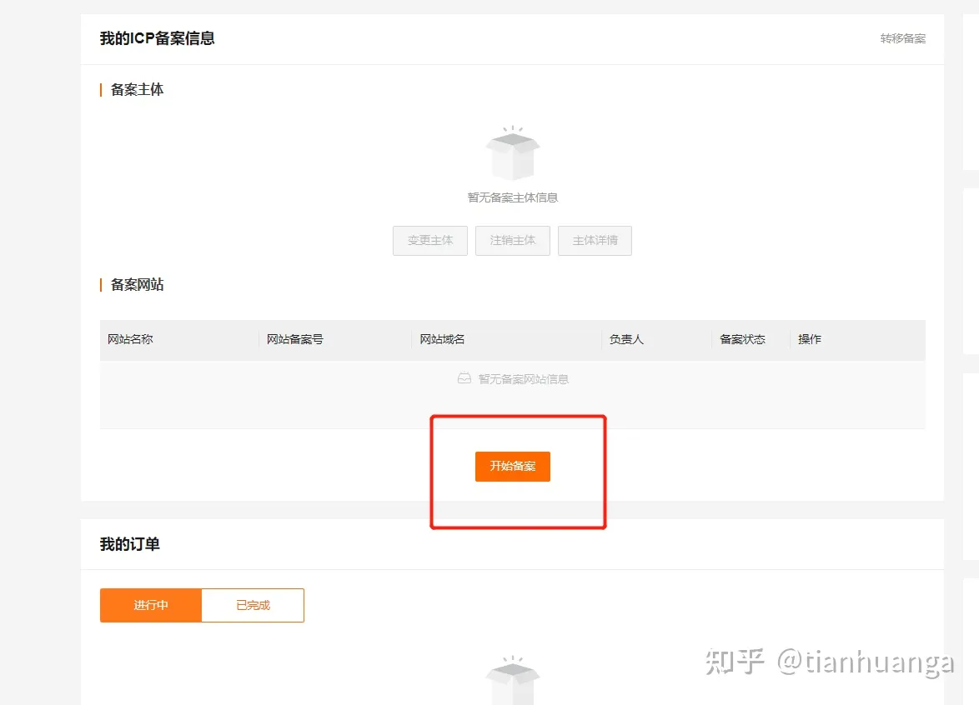Click the 我的订单 heading
The height and width of the screenshot is (705, 979).
tap(130, 544)
